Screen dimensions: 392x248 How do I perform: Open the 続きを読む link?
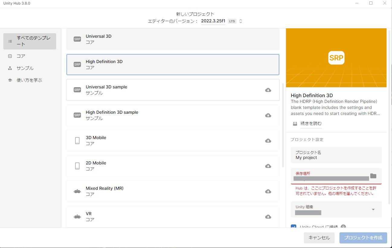[x=311, y=123]
